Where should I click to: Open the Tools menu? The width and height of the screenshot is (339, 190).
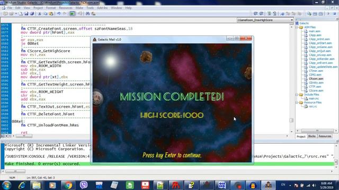click(90, 8)
